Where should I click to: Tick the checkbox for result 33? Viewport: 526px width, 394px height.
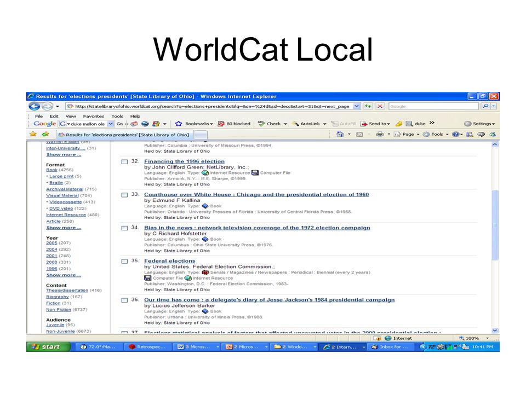click(124, 195)
